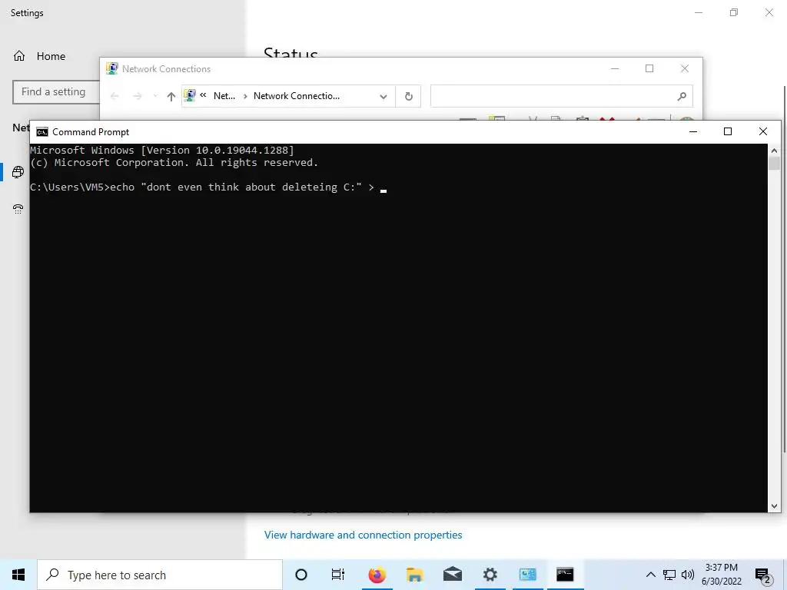The image size is (787, 590).
Task: Close the Network Connections window
Action: [685, 68]
